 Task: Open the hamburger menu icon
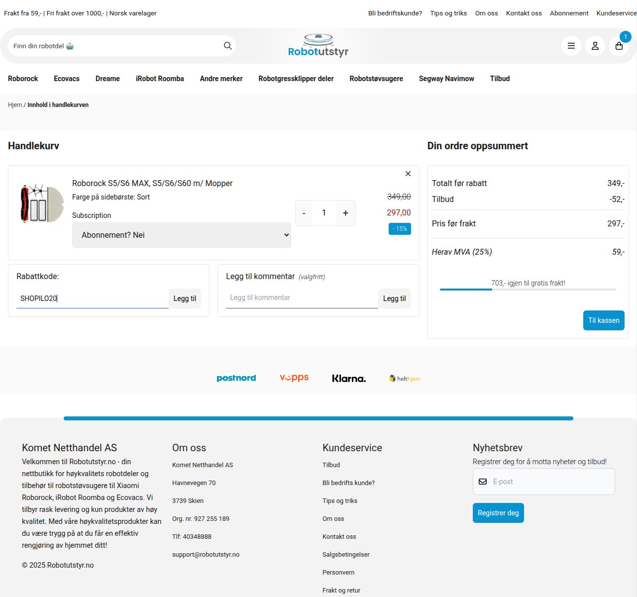[x=571, y=46]
